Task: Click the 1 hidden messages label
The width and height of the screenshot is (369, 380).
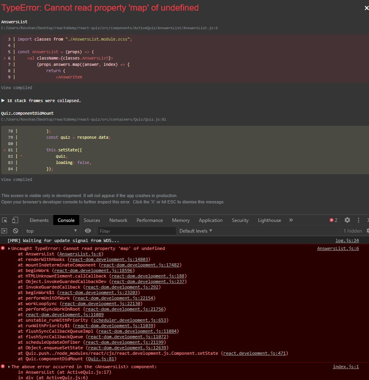Action: click(352, 231)
